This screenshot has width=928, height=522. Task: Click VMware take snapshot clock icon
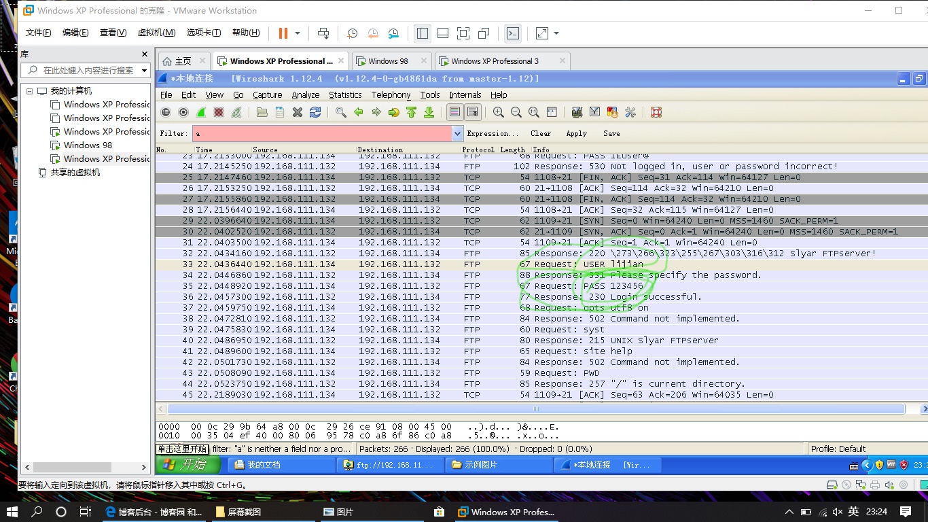[x=352, y=33]
